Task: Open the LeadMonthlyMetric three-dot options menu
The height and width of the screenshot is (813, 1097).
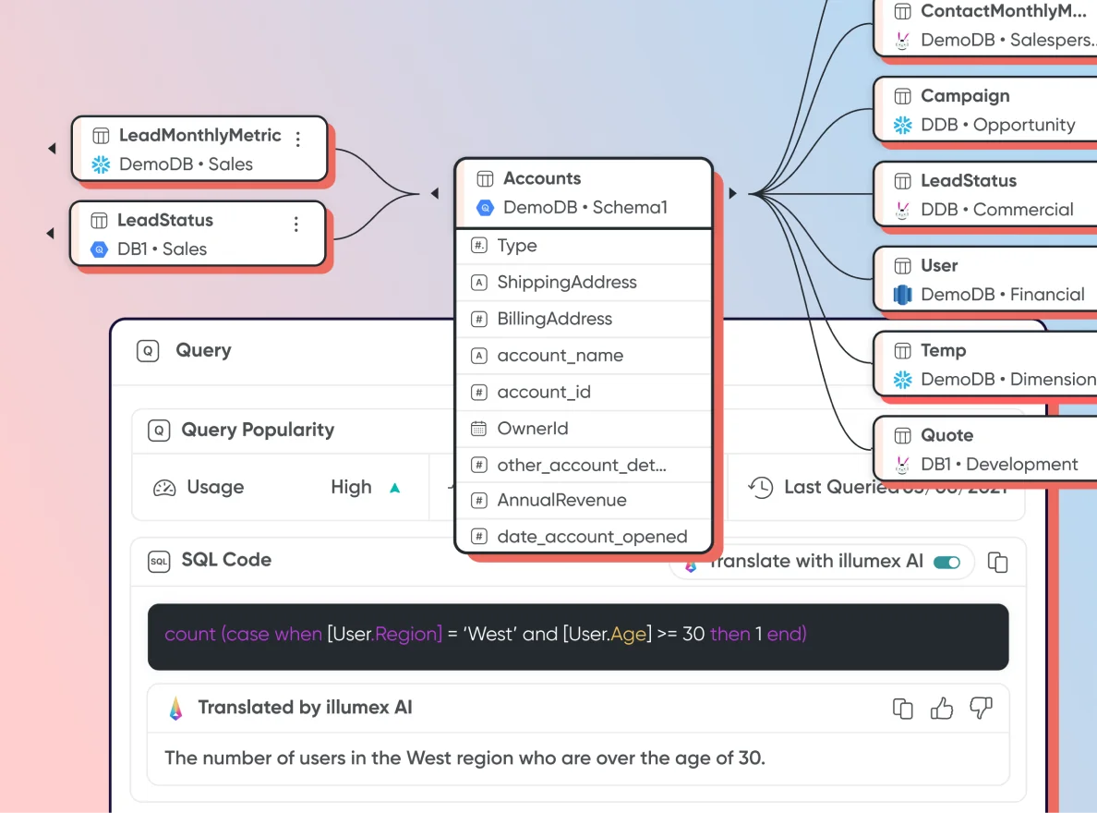Action: (298, 140)
